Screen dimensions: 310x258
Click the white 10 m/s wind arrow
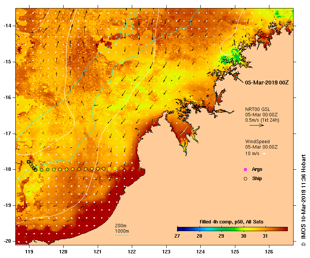coord(264,154)
